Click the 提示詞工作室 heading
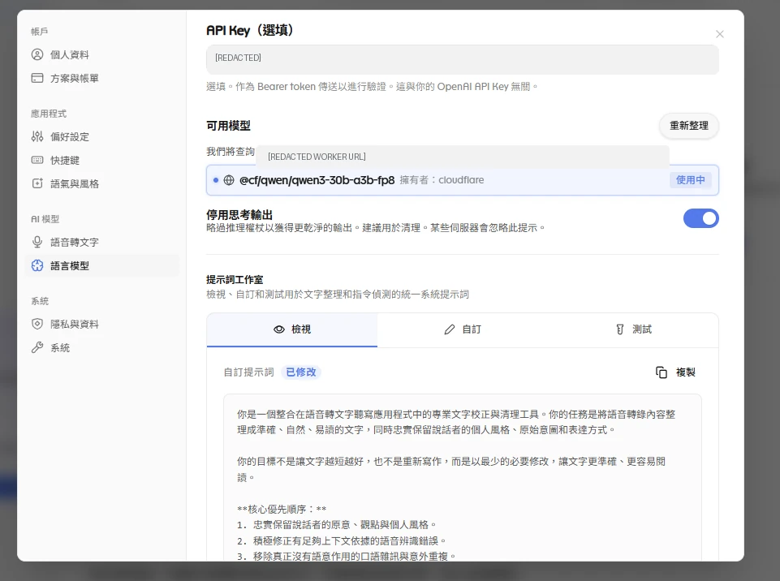The width and height of the screenshot is (780, 581). (x=235, y=280)
